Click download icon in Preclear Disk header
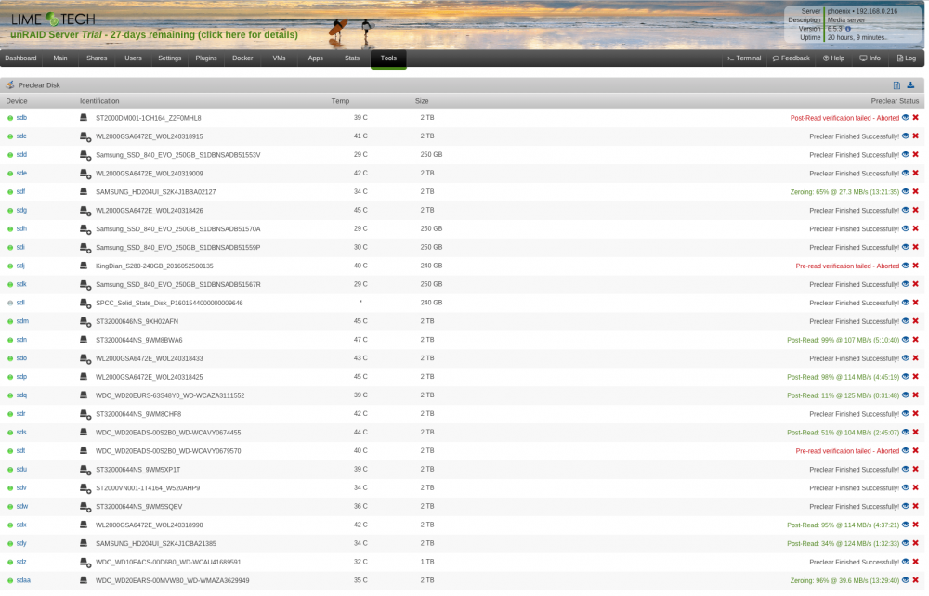Viewport: 929px width, 596px height. [x=910, y=85]
